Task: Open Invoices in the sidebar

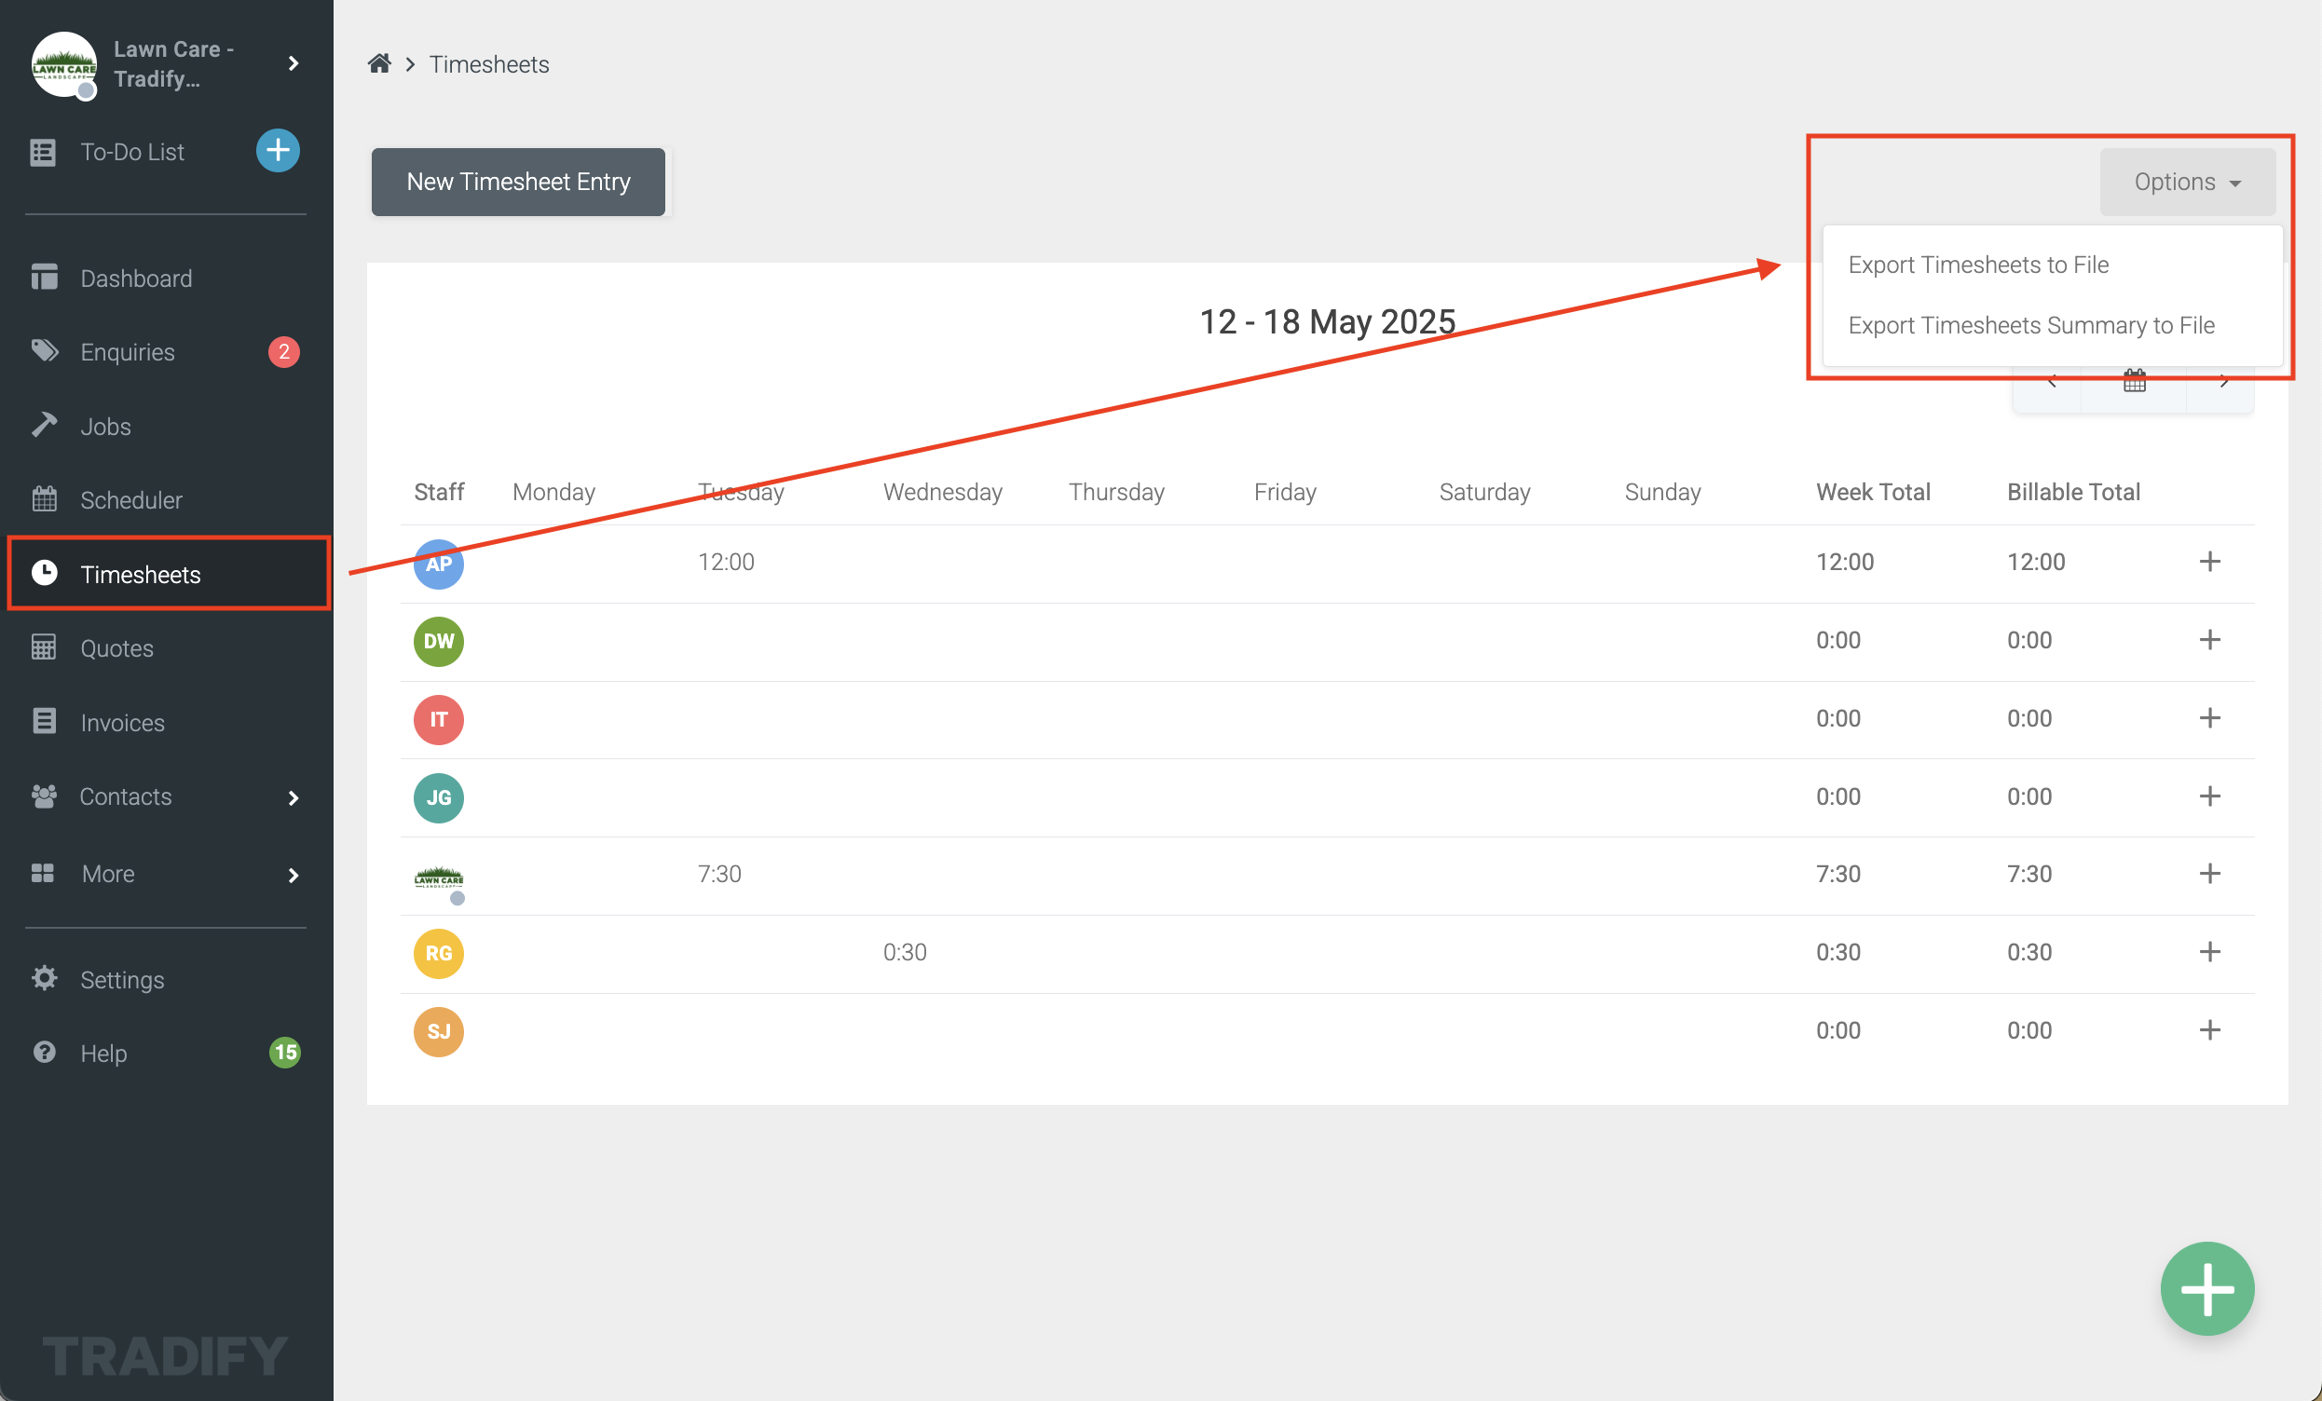Action: click(121, 723)
